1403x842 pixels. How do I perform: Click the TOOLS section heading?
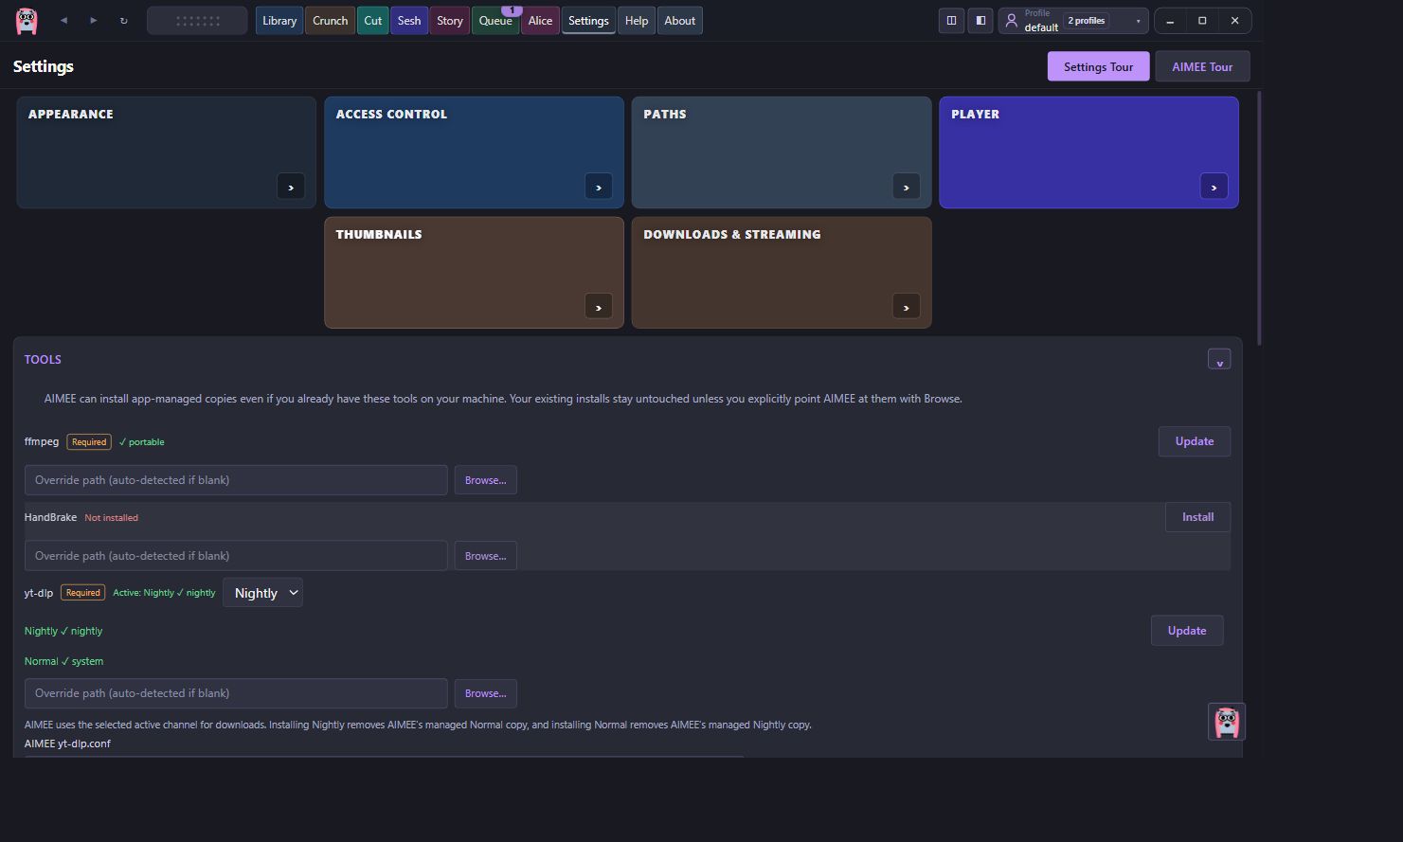coord(43,360)
